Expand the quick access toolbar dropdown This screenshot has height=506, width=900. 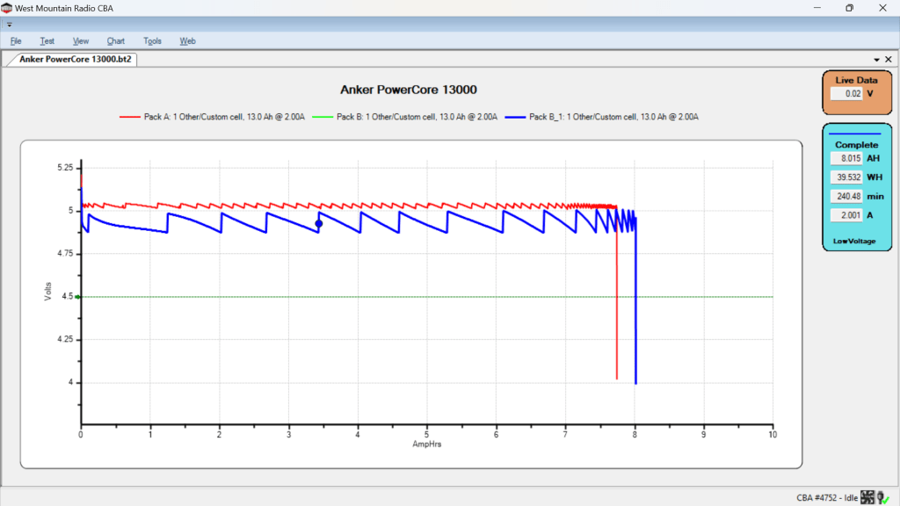point(9,25)
